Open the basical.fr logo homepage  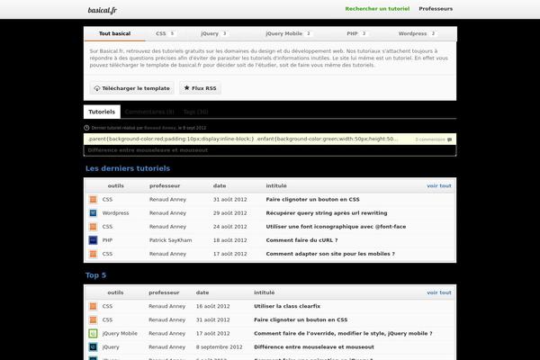(x=103, y=10)
